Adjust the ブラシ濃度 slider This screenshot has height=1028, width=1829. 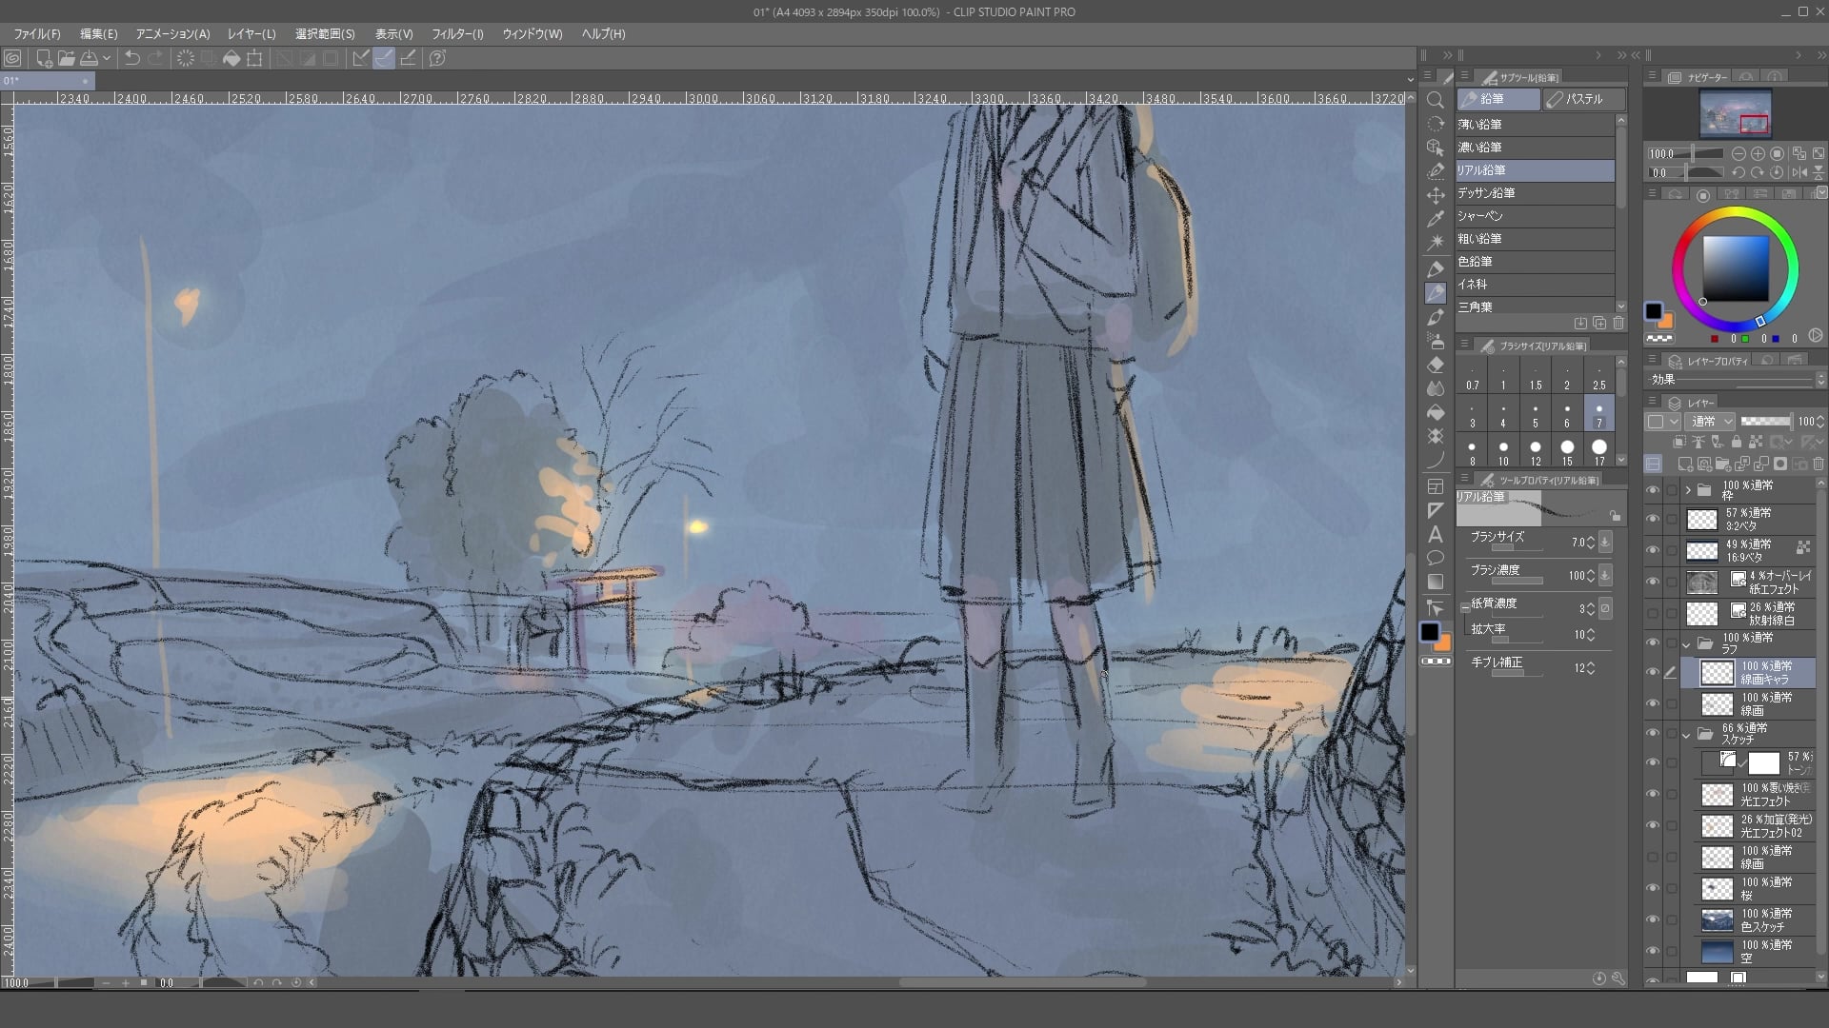click(x=1517, y=581)
